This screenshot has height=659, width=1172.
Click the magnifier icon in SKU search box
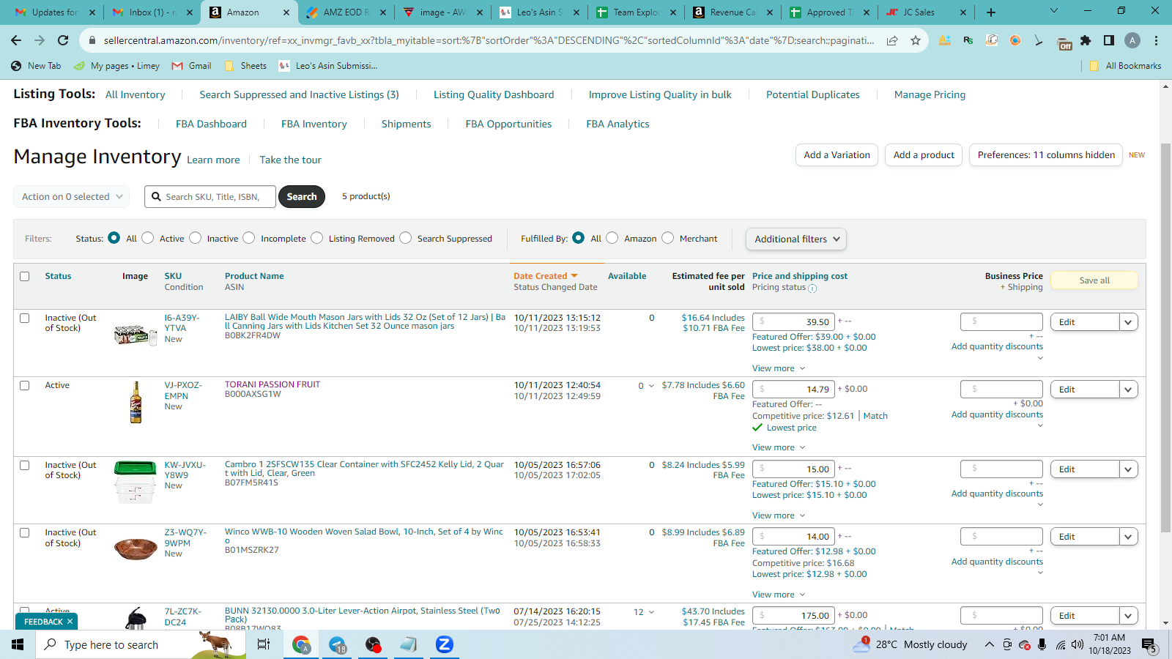[x=156, y=196]
